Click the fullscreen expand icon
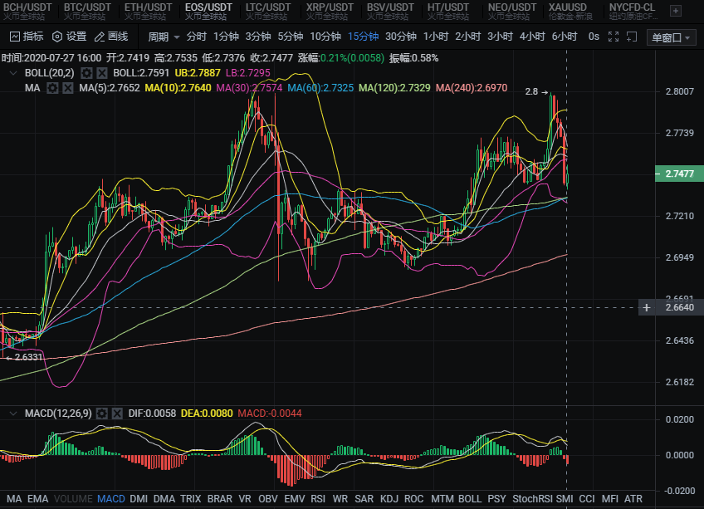Image resolution: width=704 pixels, height=509 pixels. [x=614, y=37]
